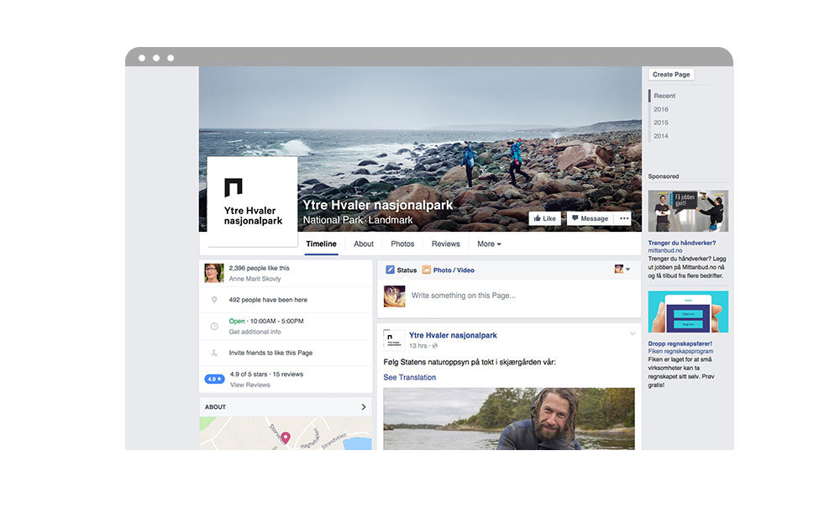The width and height of the screenshot is (840, 524).
Task: Switch to the Photos tab
Action: (402, 244)
